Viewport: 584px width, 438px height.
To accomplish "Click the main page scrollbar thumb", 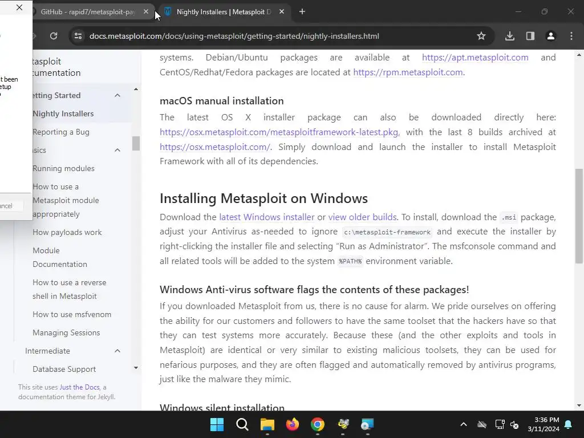I will point(579,216).
